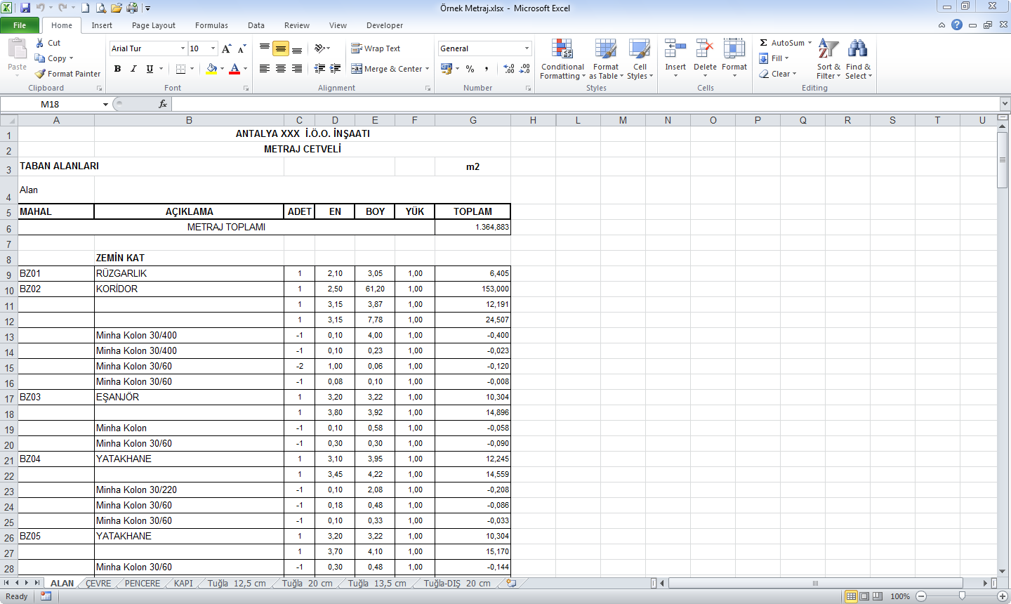Open the font size dropdown
Screen dimensions: 1011x604
point(213,48)
